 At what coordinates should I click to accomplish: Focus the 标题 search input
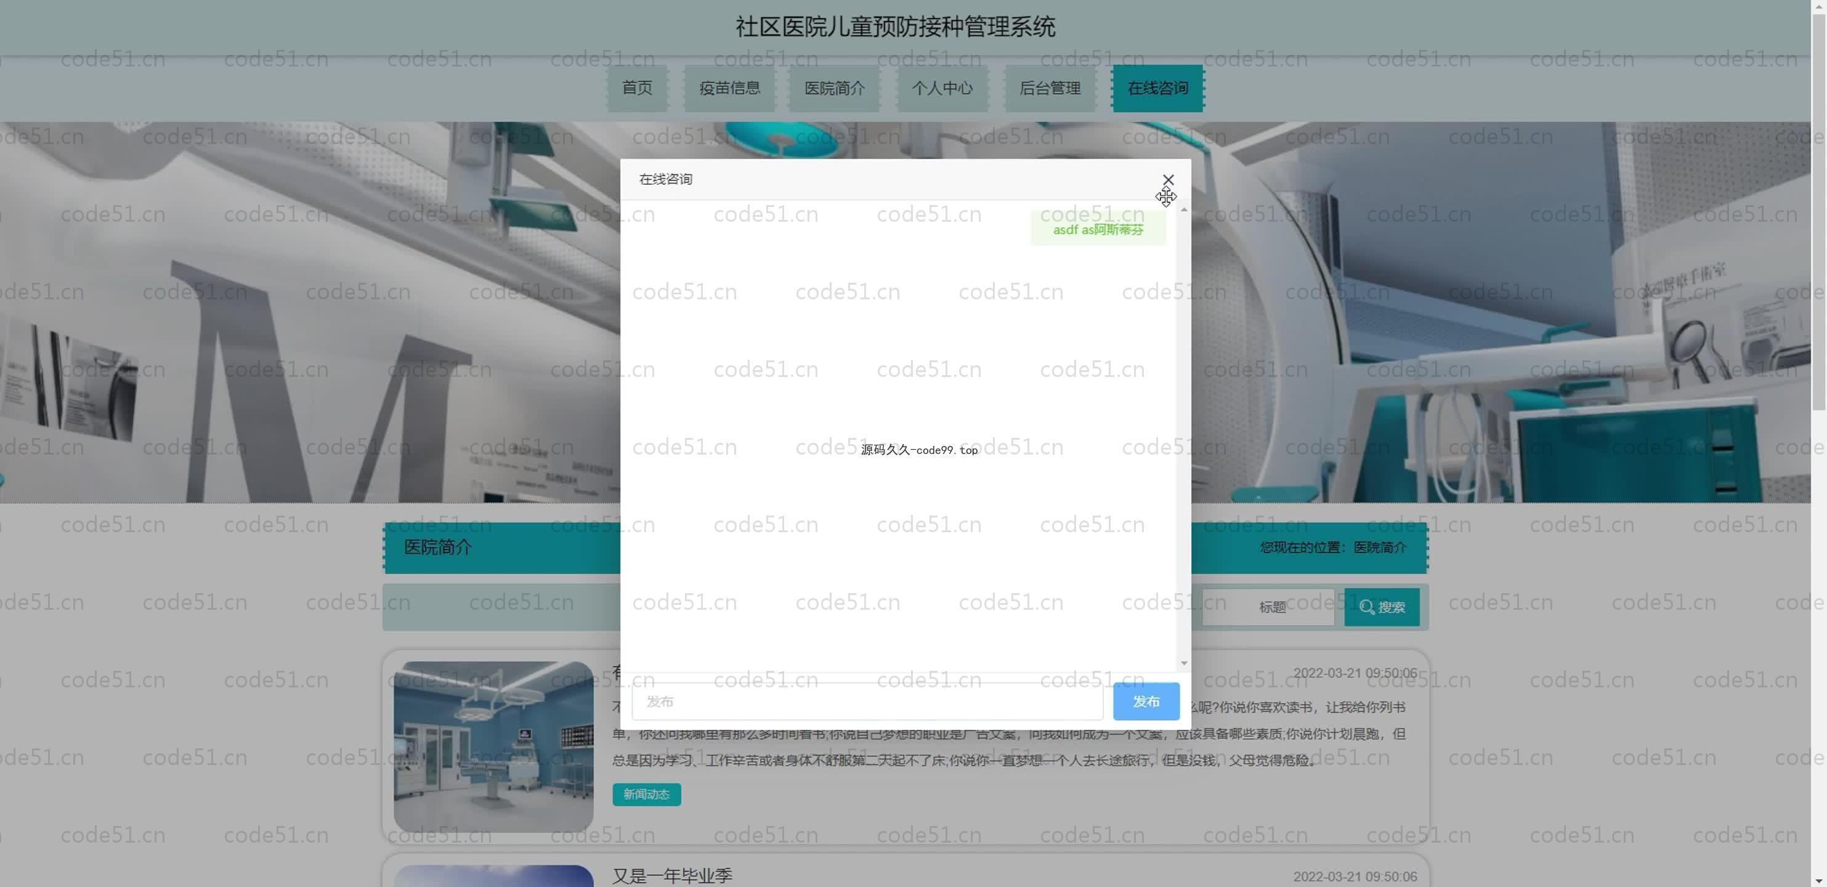point(1268,607)
